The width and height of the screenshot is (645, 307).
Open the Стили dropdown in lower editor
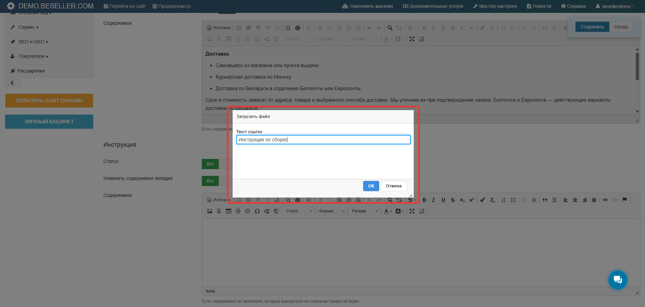coord(299,211)
